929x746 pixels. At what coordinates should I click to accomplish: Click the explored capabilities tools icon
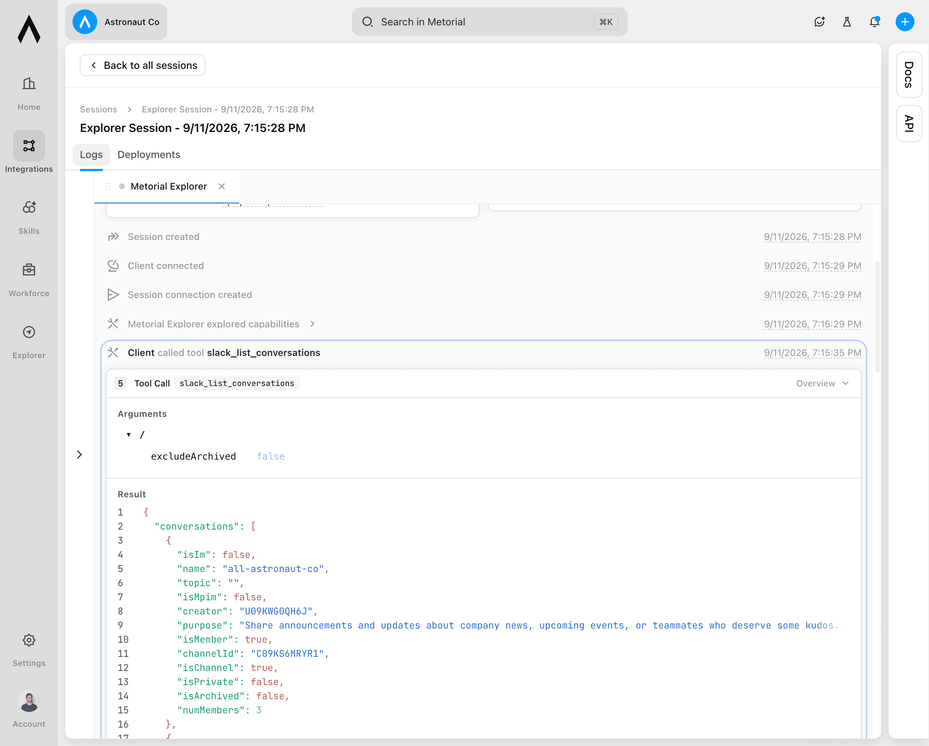click(x=113, y=324)
